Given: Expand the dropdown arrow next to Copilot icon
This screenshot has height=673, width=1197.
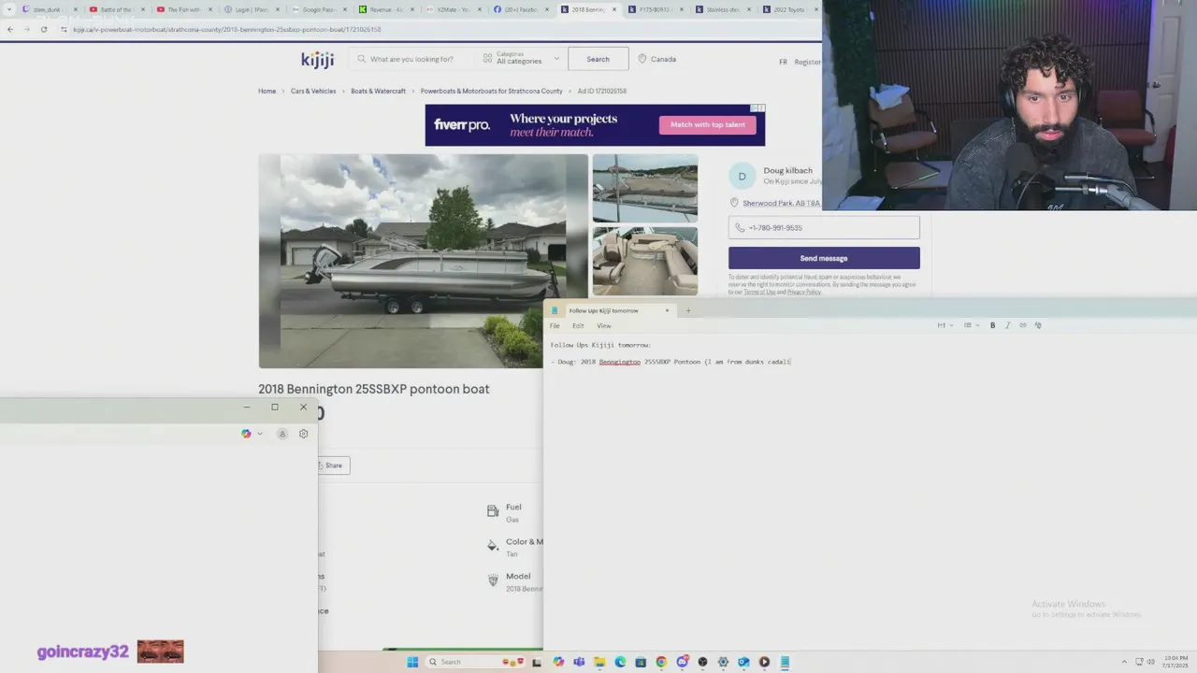Looking at the screenshot, I should [x=259, y=434].
